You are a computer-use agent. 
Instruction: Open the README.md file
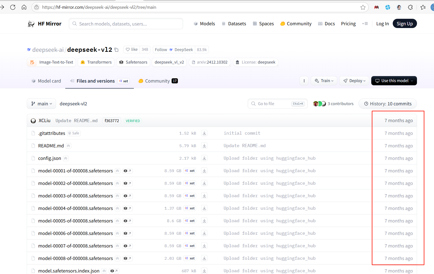tap(51, 146)
